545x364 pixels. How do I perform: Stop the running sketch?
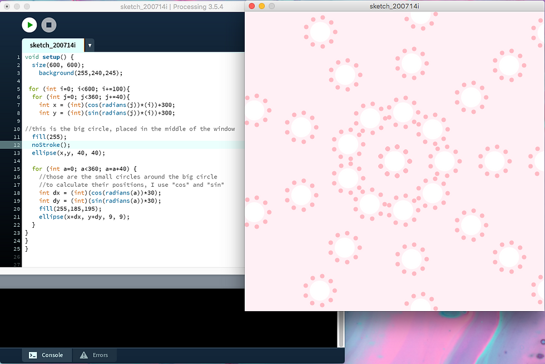pyautogui.click(x=49, y=25)
